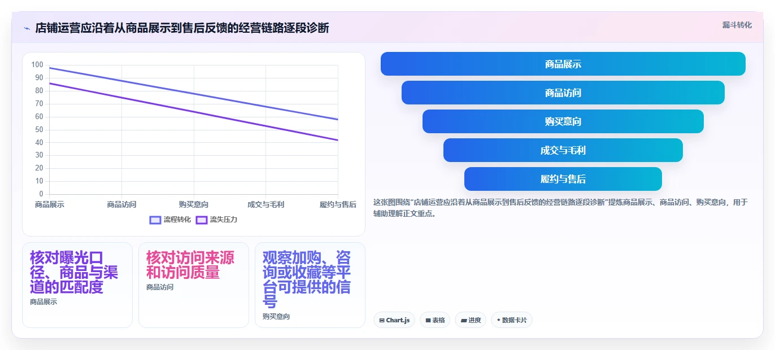Click the 商品访问 x-axis label on chart

[121, 204]
